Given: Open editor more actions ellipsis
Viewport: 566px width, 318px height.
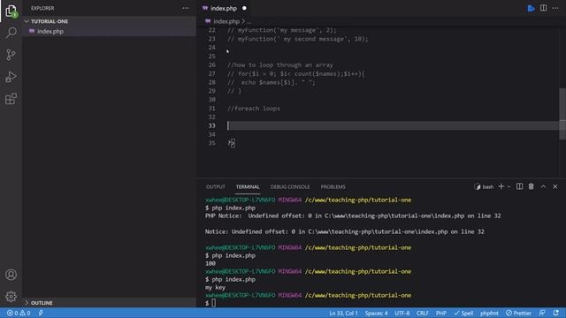Looking at the screenshot, I should pyautogui.click(x=555, y=8).
